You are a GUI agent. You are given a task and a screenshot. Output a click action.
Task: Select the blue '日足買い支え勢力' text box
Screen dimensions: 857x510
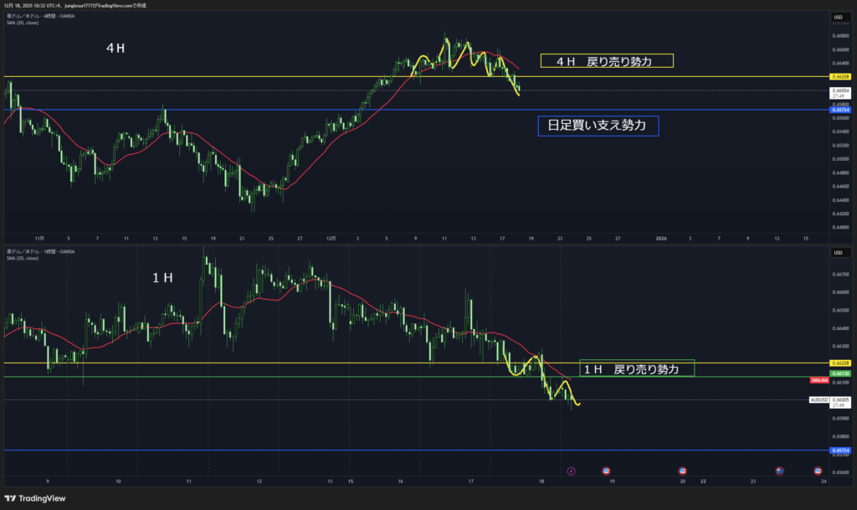pos(598,126)
